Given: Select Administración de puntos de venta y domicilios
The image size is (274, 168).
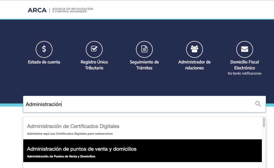Looking at the screenshot, I should [x=143, y=151].
